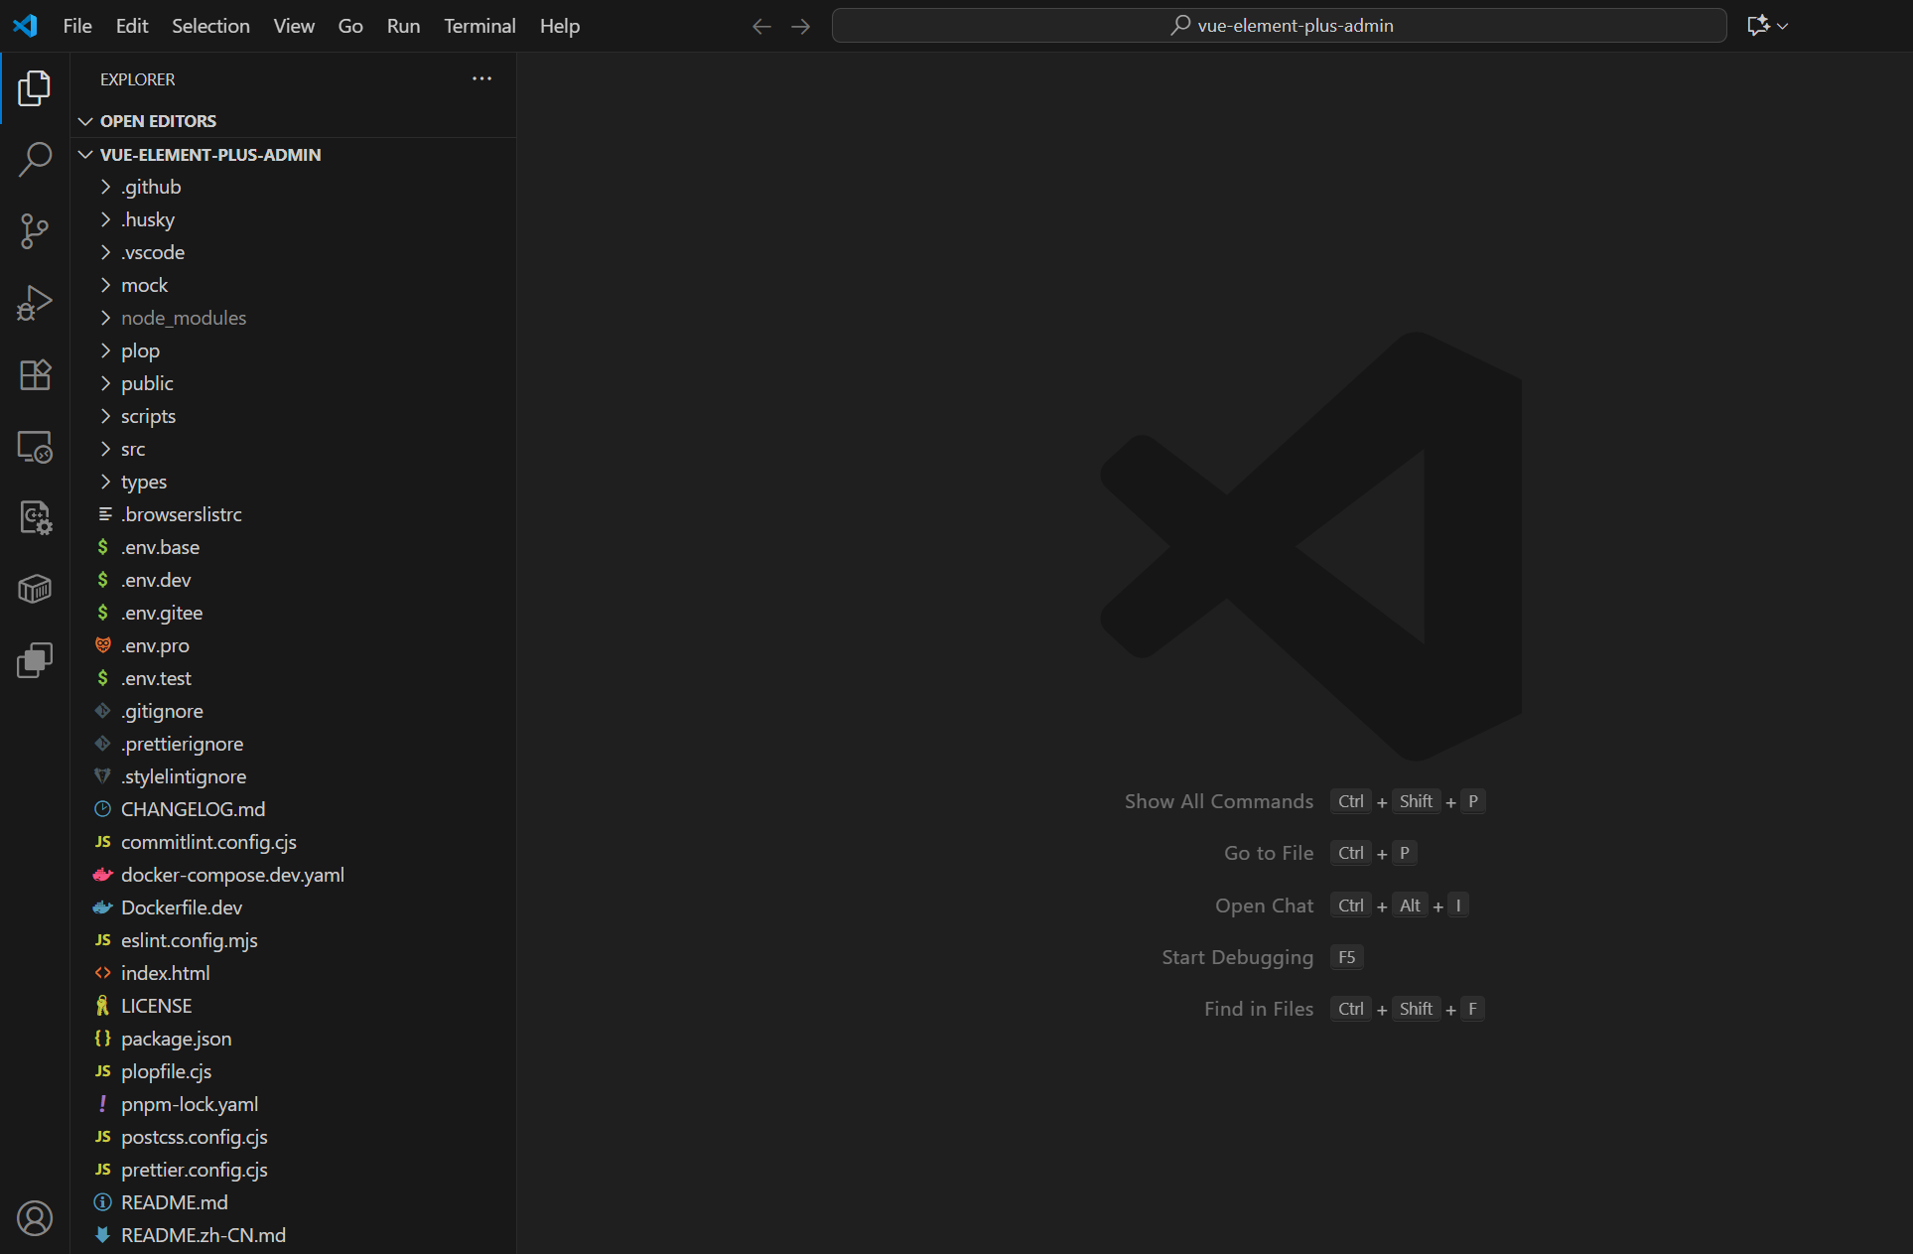Open the .env.gitee file
Screen dimensions: 1913x1254
tap(293, 613)
